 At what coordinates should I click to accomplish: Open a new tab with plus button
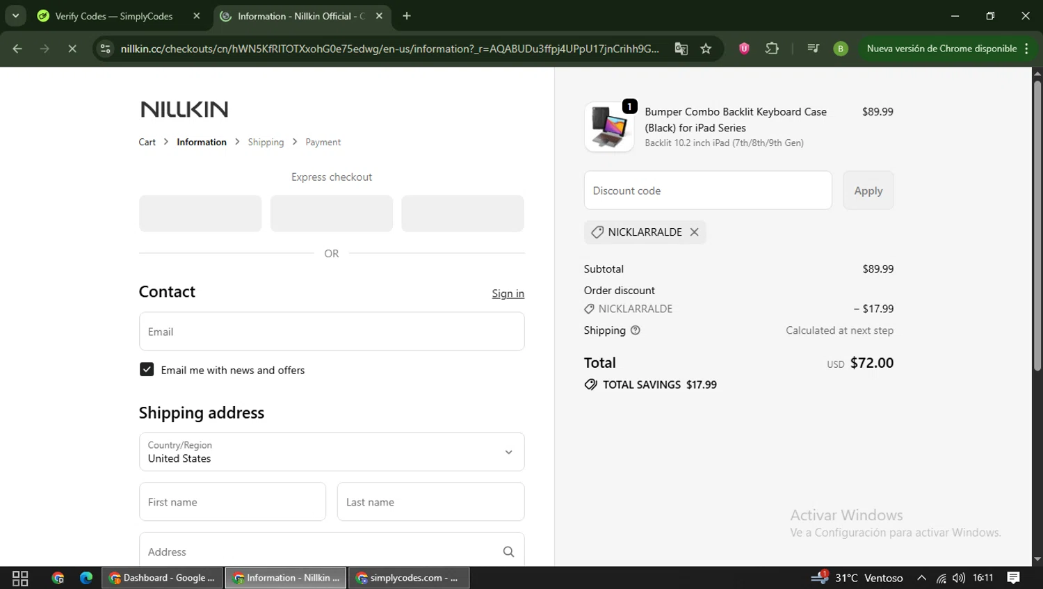(x=407, y=16)
